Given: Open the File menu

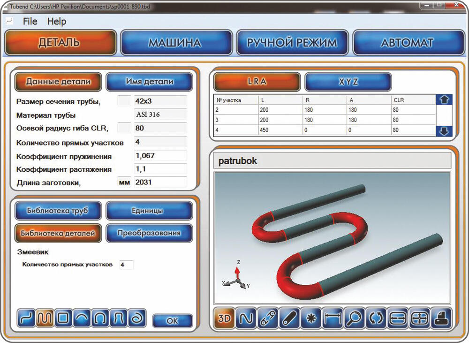Looking at the screenshot, I should (30, 22).
